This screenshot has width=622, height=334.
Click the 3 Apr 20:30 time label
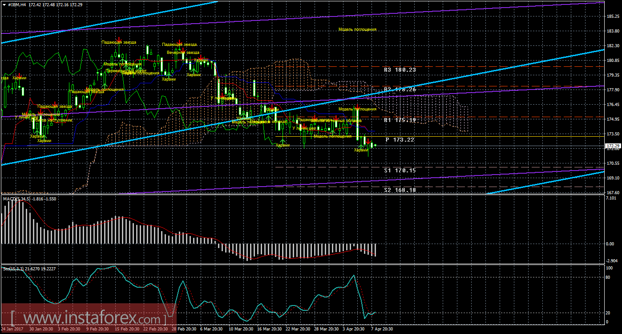[353, 330]
